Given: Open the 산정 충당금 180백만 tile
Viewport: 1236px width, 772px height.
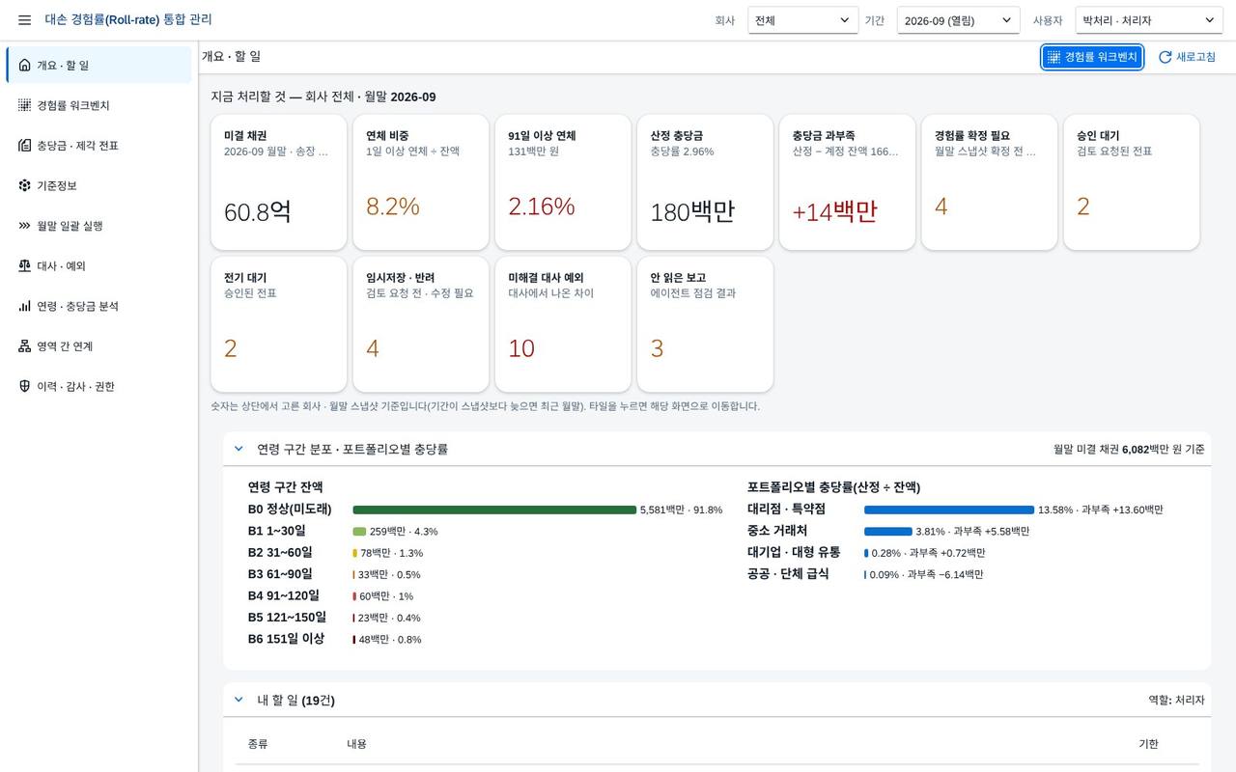Looking at the screenshot, I should [x=705, y=182].
